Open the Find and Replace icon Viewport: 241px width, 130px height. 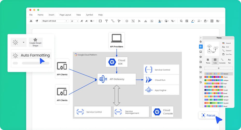coord(187,21)
